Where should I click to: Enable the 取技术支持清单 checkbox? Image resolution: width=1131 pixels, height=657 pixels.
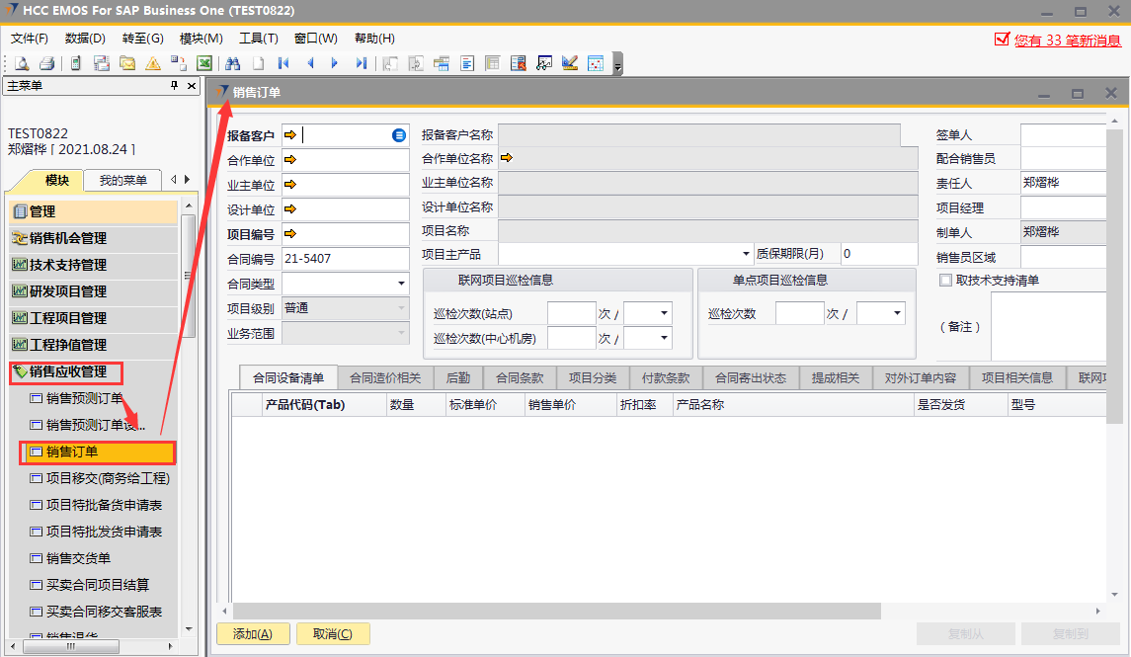point(945,281)
